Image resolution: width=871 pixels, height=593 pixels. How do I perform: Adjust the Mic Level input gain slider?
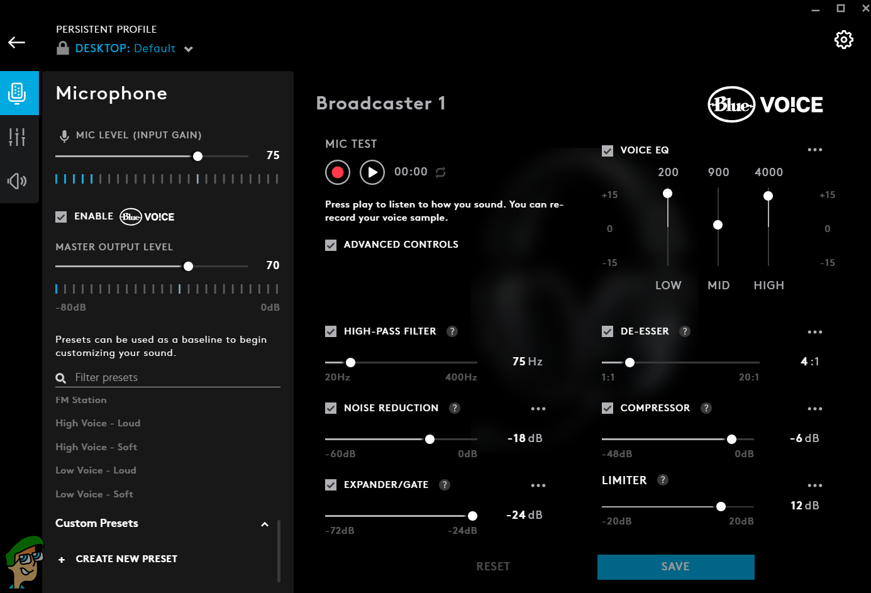click(197, 156)
